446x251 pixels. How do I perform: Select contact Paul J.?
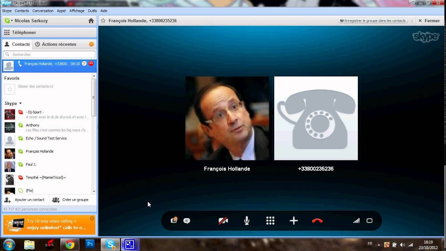tap(47, 167)
